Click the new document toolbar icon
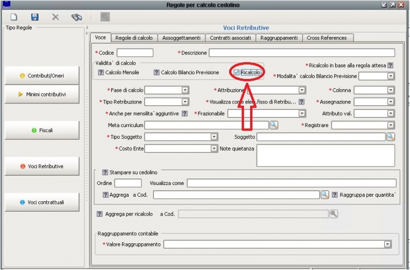This screenshot has height=270, width=410. [x=14, y=17]
